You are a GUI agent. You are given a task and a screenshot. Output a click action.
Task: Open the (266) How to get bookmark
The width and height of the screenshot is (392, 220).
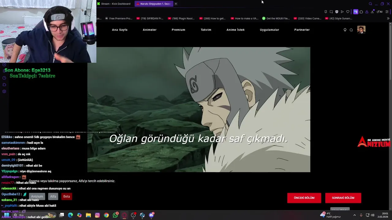click(x=212, y=18)
